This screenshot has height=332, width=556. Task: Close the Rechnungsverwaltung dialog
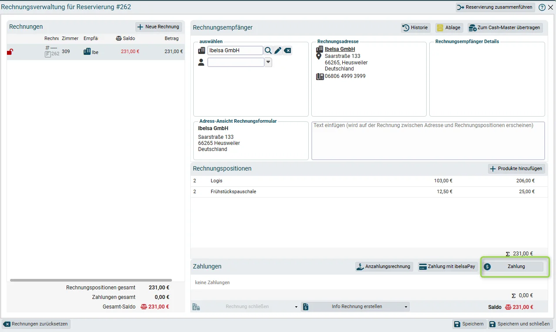[550, 7]
